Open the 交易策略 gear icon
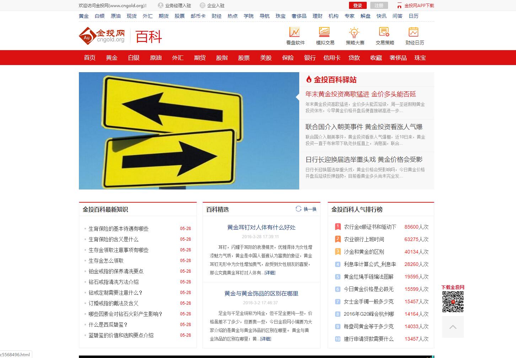 pyautogui.click(x=384, y=33)
